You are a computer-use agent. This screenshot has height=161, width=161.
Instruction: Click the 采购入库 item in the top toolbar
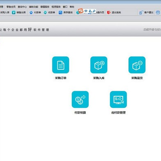click(x=4, y=13)
